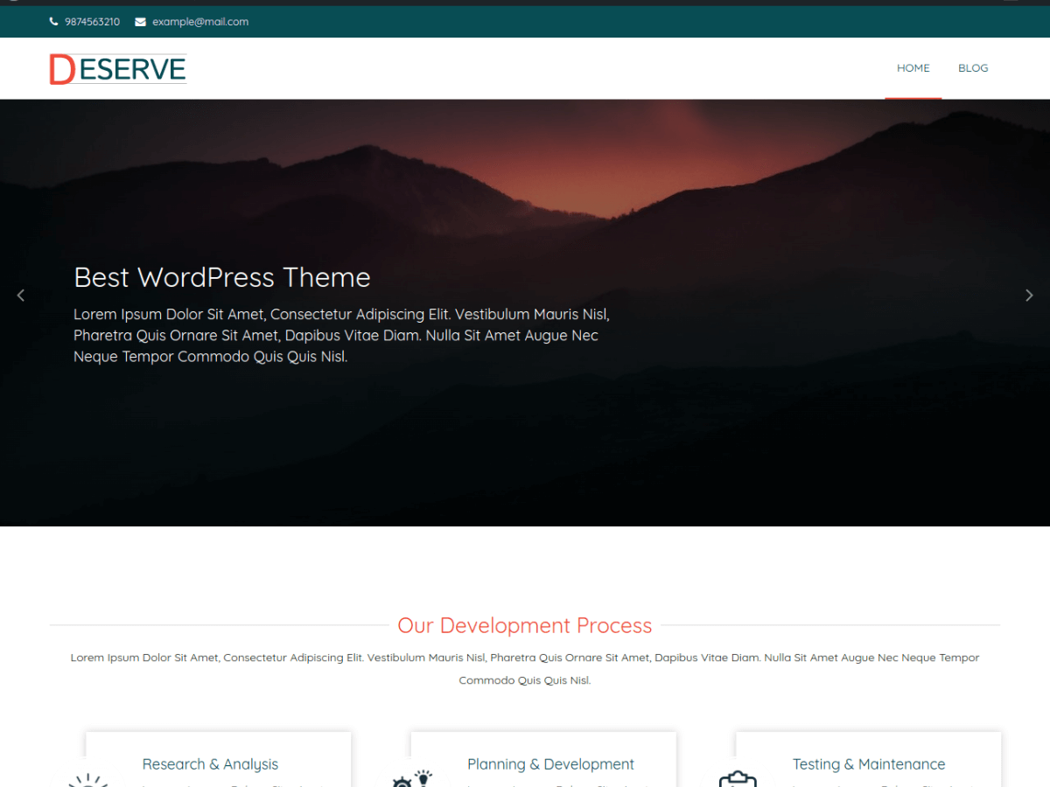Image resolution: width=1050 pixels, height=787 pixels.
Task: Advance slider with right arrow
Action: (1029, 296)
